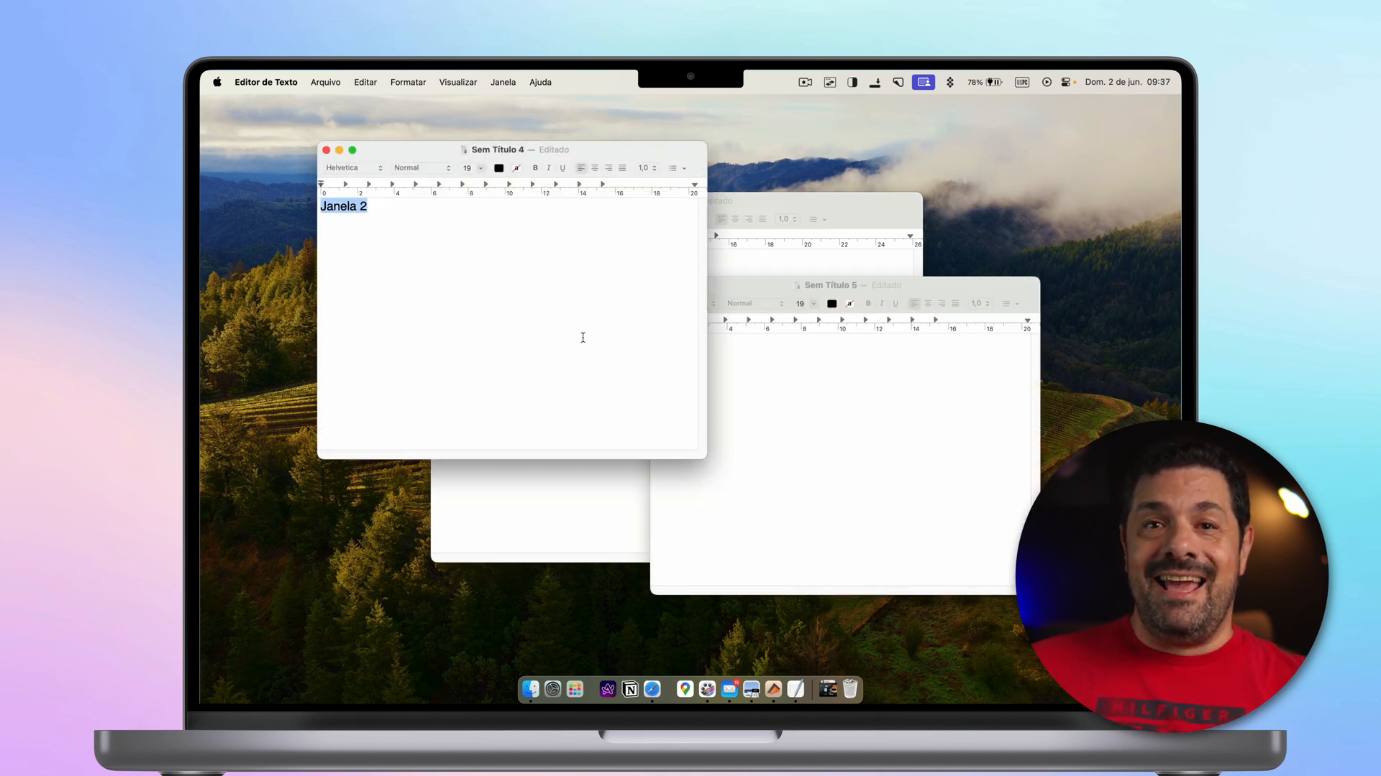1381x776 pixels.
Task: Open the Normal typeface dropdown in Sem Título 4
Action: point(422,168)
